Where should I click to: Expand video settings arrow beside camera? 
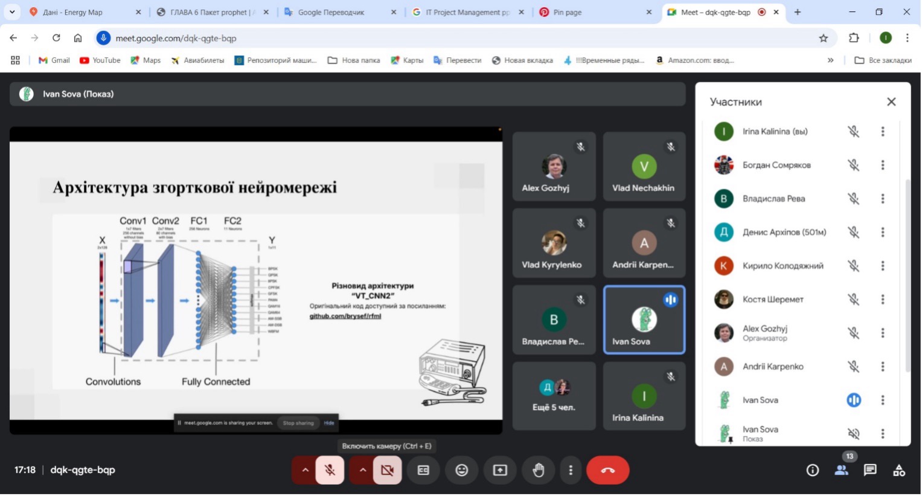362,471
